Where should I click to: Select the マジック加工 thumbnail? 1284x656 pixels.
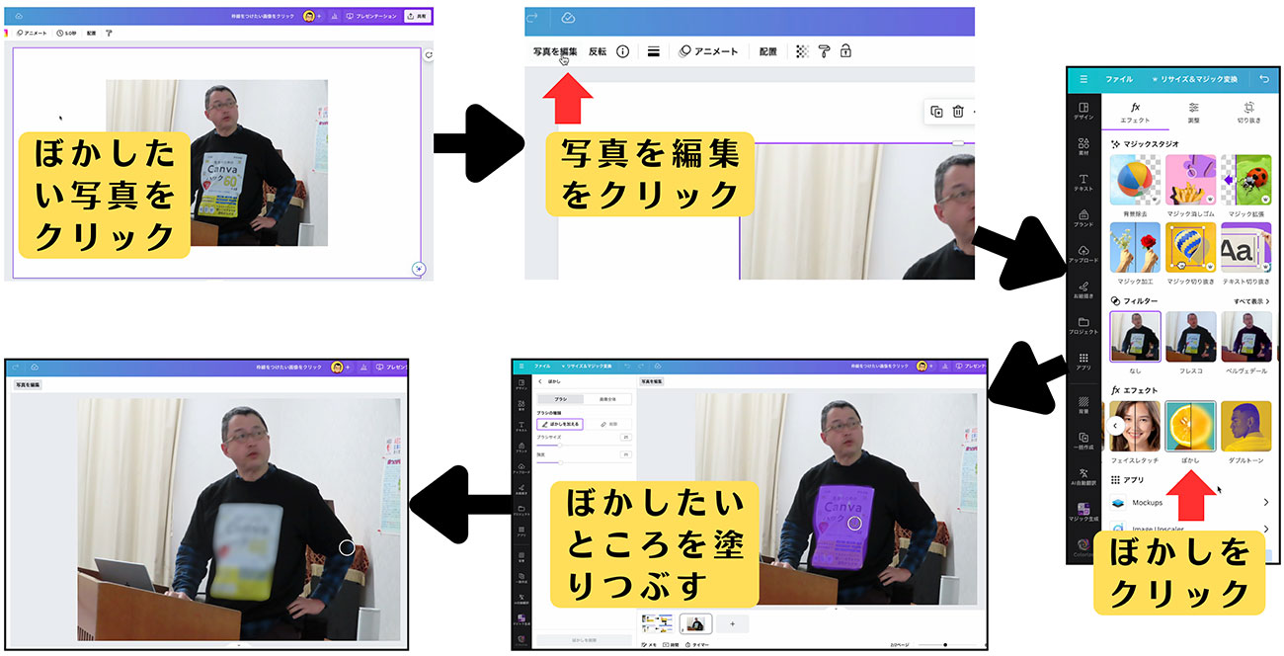[x=1135, y=247]
